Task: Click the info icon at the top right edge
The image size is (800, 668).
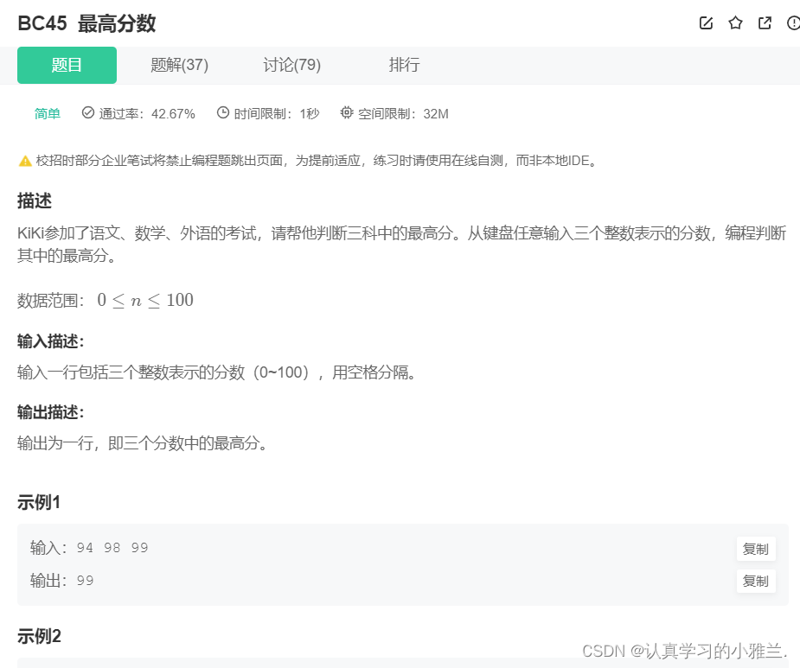Action: pyautogui.click(x=793, y=23)
